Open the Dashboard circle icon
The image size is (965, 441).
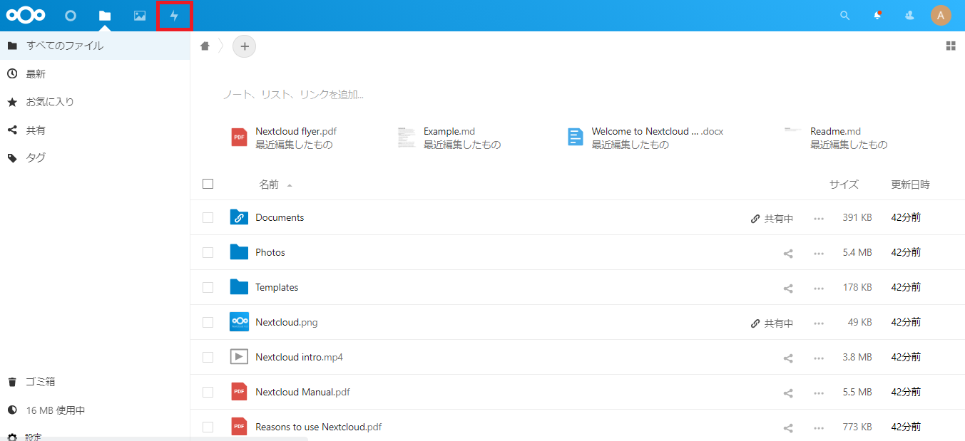click(x=70, y=16)
